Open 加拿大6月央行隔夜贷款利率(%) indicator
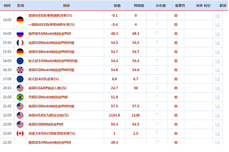The height and width of the screenshot is (152, 229). (x=52, y=133)
